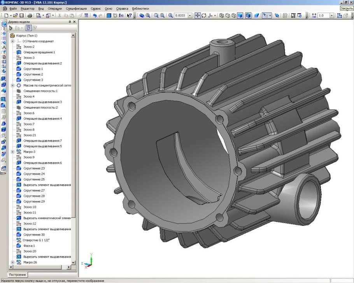Select Фаска:1 in the model tree
The height and width of the screenshot is (283, 354).
29,246
